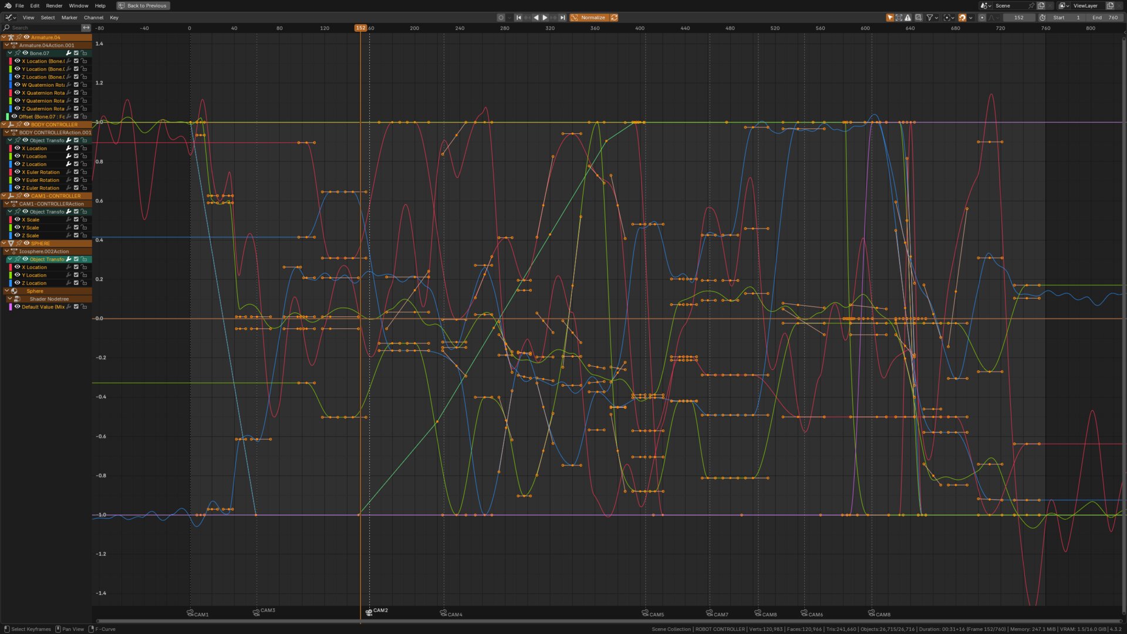This screenshot has height=634, width=1127.
Task: Collapse the CAM1-CONTROLLER object
Action: coord(4,195)
